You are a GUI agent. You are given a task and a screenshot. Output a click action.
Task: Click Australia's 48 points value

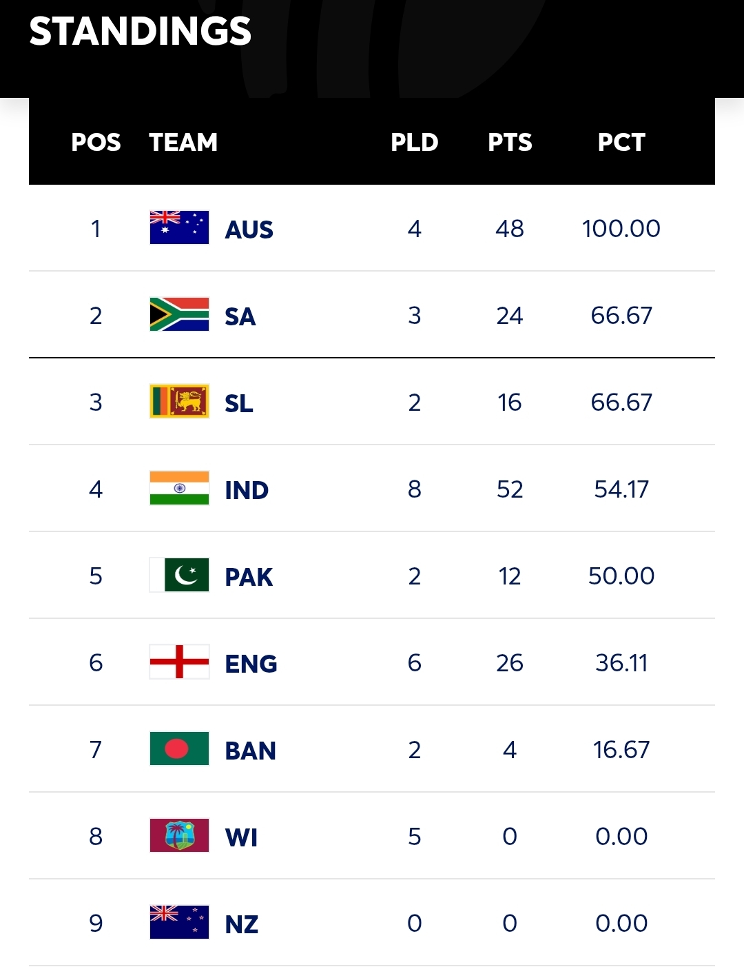[510, 229]
